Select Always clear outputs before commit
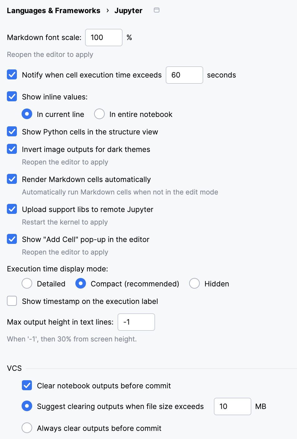The image size is (297, 439). point(27,428)
